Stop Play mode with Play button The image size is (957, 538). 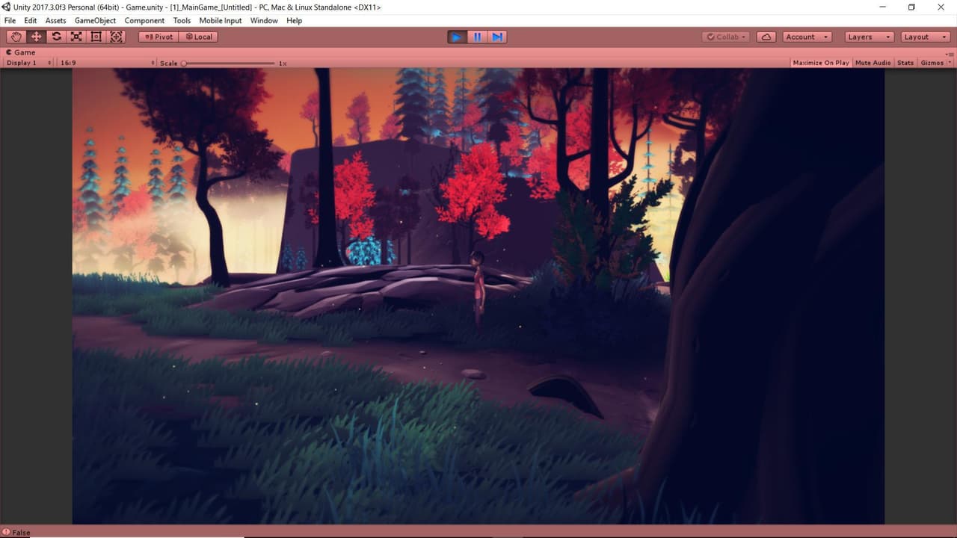[x=457, y=37]
